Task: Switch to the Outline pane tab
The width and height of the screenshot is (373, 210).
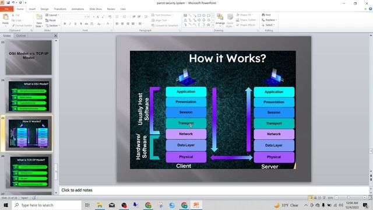Action: click(x=21, y=36)
